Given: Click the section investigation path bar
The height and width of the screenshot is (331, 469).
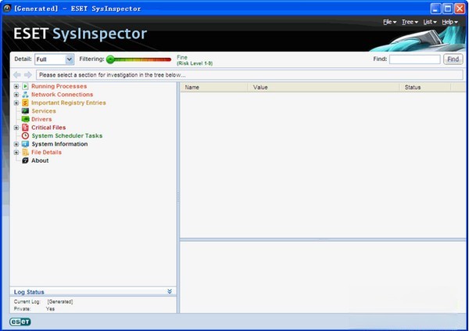Looking at the screenshot, I should click(249, 75).
